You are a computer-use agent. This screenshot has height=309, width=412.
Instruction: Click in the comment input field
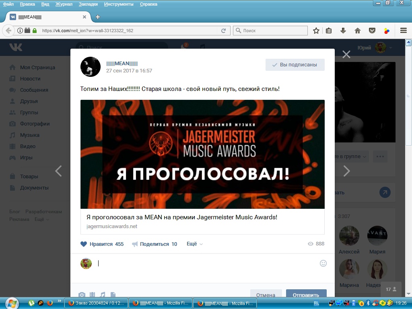pos(206,263)
